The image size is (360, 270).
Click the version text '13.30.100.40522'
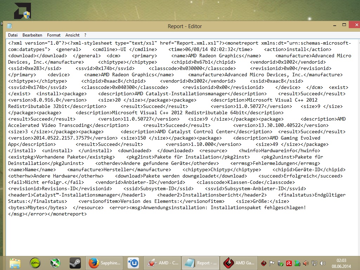(x=279, y=126)
